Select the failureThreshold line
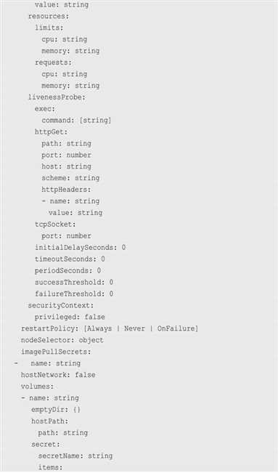The width and height of the screenshot is (278, 473). [x=74, y=294]
